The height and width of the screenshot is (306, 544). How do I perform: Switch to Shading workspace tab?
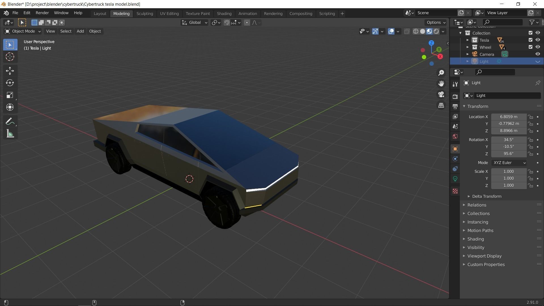click(224, 14)
